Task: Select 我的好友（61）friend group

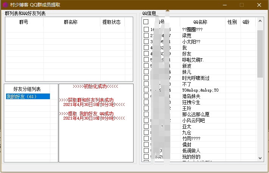Action: (28, 97)
